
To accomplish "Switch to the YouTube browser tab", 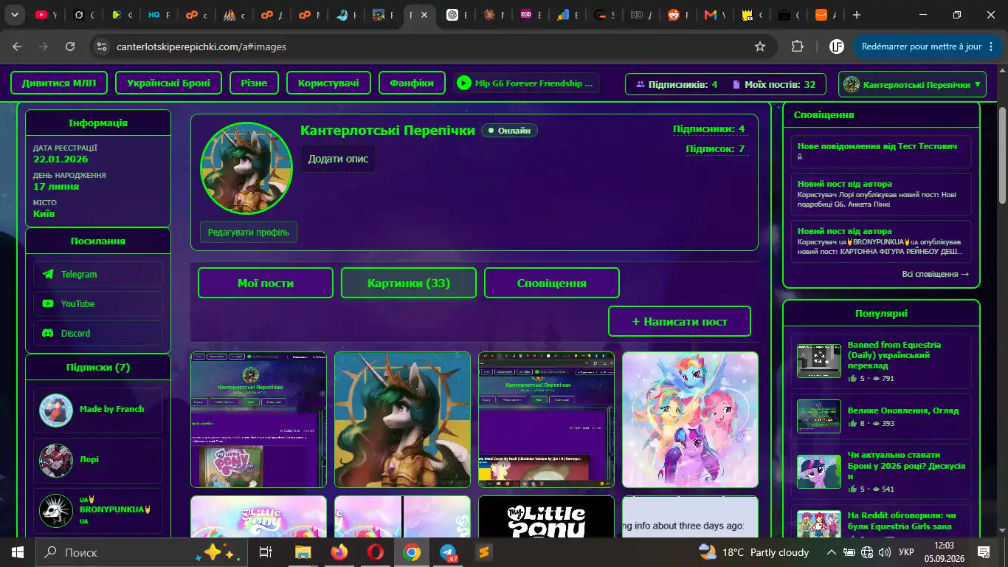I will point(47,15).
